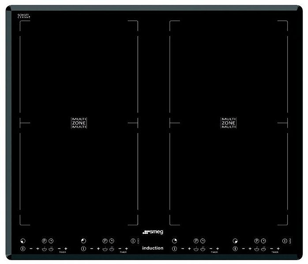Viewport: 308px width, 264px height.
Task: Turn on the front-left zone power
Action: tap(23, 249)
